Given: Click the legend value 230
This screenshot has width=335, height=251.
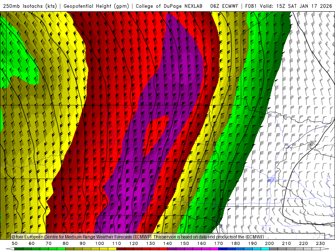Looking at the screenshot, I should click(x=320, y=243).
